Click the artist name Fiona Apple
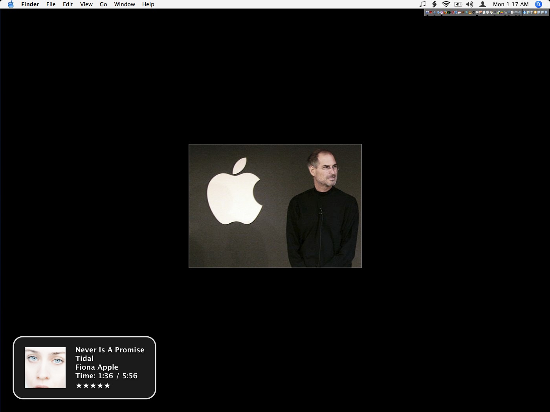The image size is (550, 412). 97,367
